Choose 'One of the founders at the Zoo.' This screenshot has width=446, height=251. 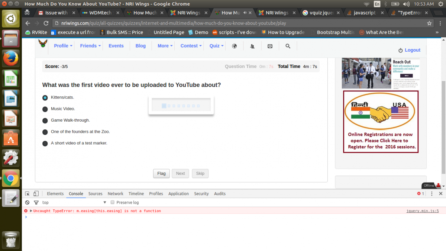(x=45, y=132)
